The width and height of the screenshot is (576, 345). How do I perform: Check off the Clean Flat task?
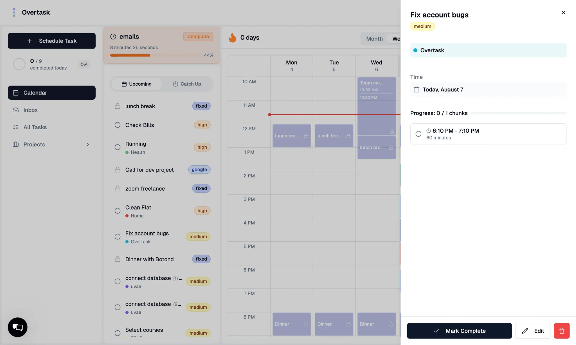118,211
